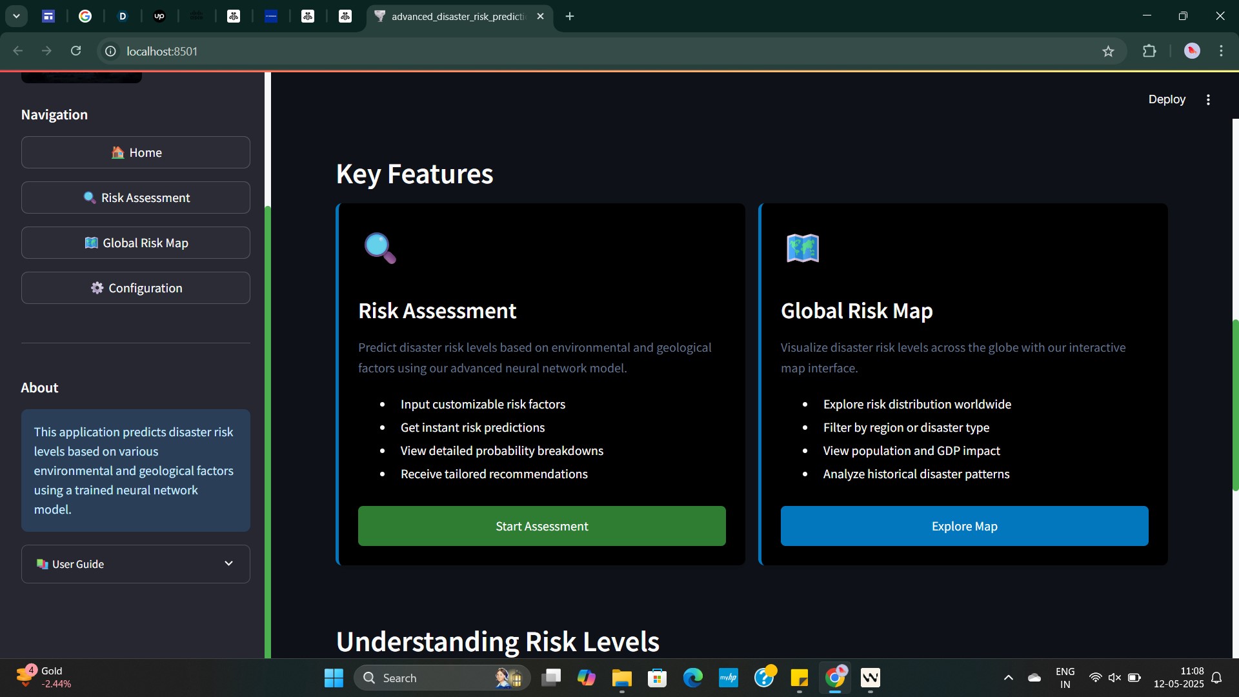The height and width of the screenshot is (697, 1239).
Task: Open the tab search dropdown arrow
Action: (x=16, y=16)
